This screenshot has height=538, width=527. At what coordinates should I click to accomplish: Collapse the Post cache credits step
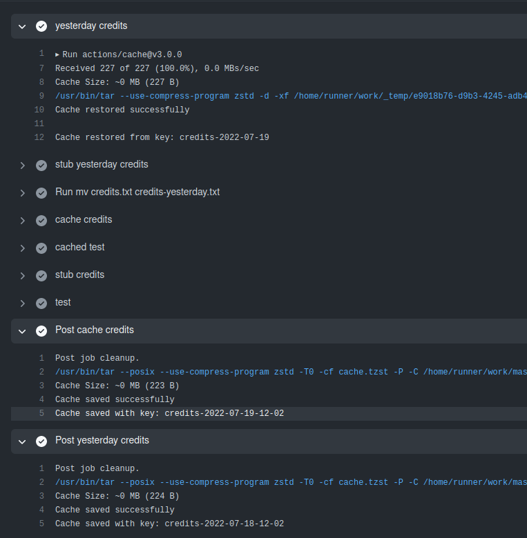(x=22, y=331)
